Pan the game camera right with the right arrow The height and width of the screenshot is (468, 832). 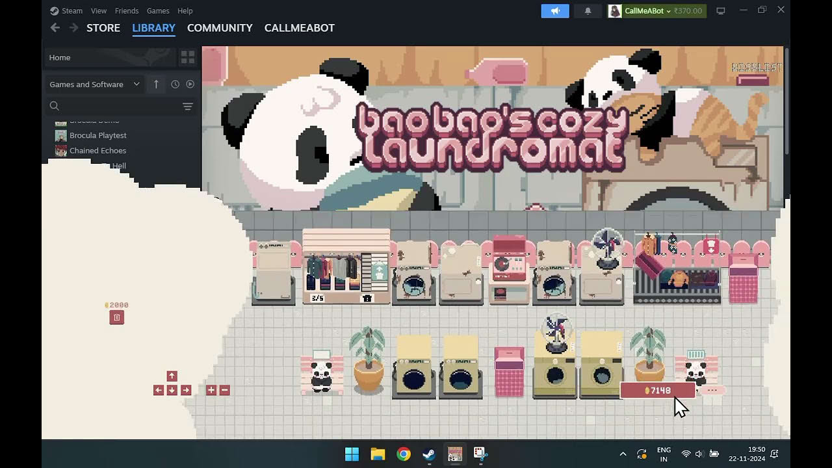(186, 390)
